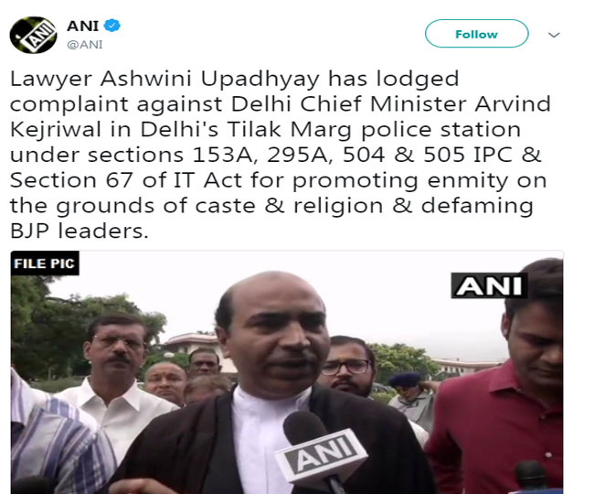
Task: Click the black microphone at bottom right
Action: tap(532, 477)
